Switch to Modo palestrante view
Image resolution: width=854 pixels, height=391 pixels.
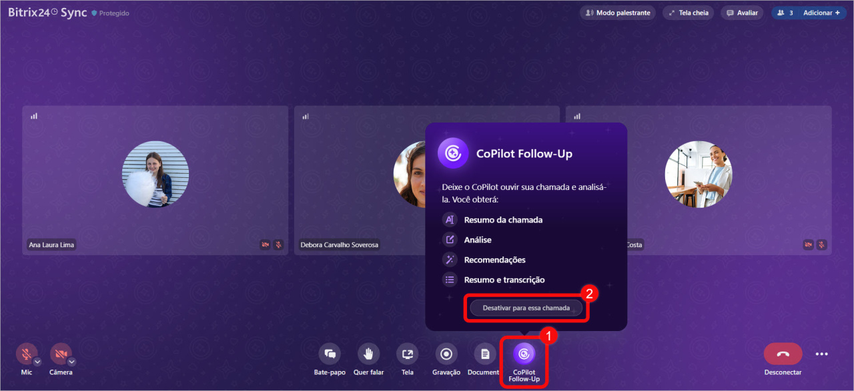point(618,13)
